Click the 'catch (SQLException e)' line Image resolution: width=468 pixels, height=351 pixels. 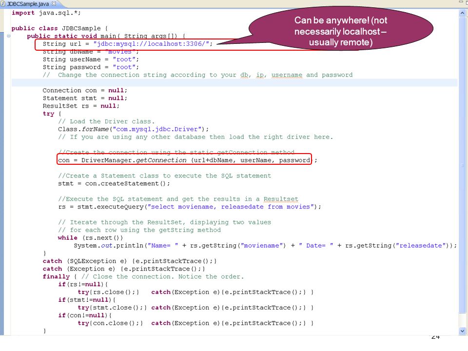[130, 261]
